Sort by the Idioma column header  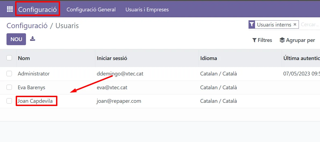(x=208, y=58)
